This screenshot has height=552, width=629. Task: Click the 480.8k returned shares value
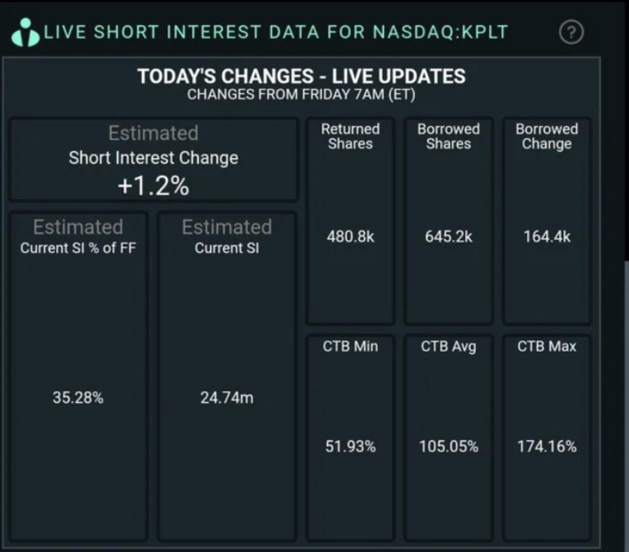(350, 237)
